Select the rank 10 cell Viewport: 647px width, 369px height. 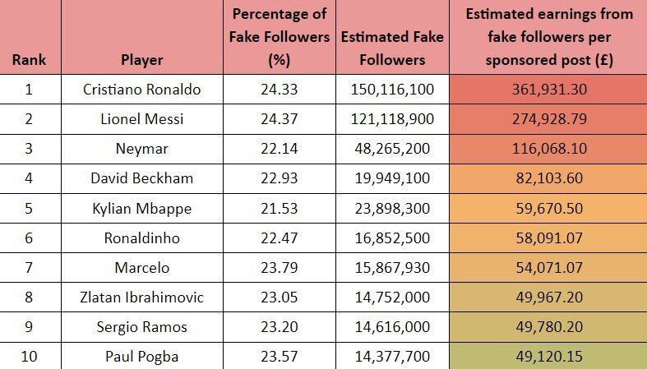30,356
